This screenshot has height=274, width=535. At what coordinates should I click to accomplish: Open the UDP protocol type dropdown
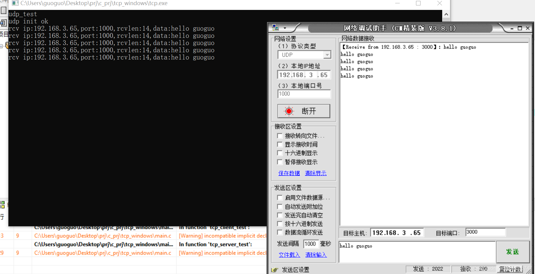(327, 54)
